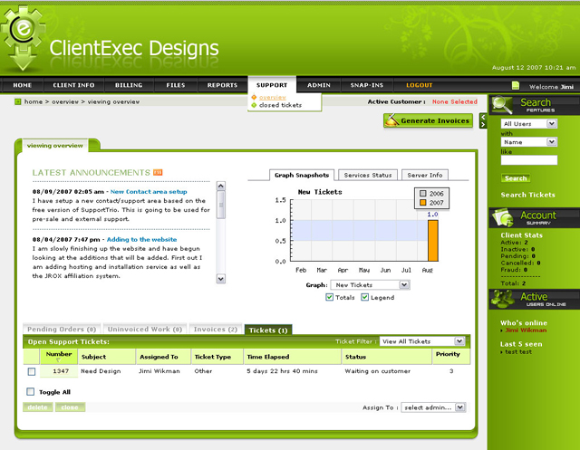Check the Toggle All checkbox

[x=30, y=392]
